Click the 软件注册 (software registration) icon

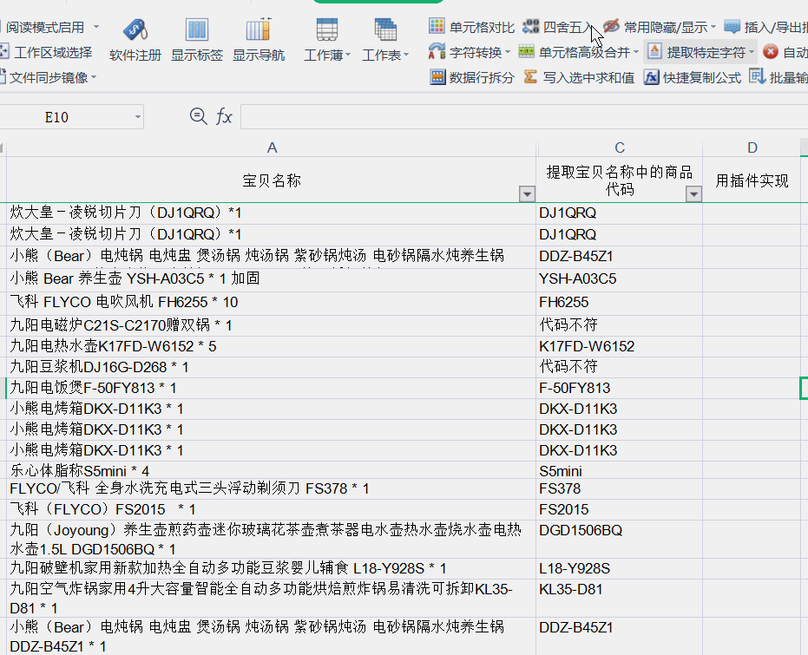(x=135, y=29)
